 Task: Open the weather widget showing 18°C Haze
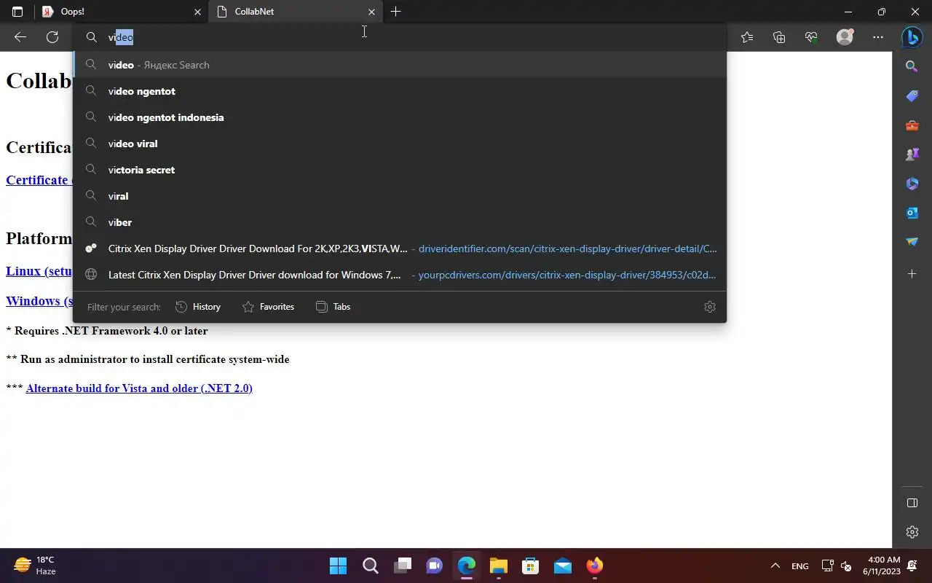[x=36, y=566]
